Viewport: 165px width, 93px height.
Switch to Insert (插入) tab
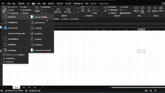point(14,3)
